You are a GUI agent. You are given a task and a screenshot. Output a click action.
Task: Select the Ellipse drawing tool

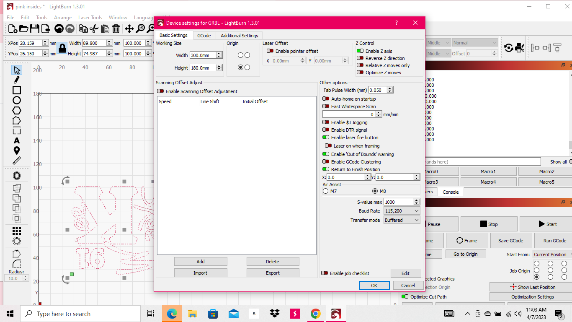[17, 100]
